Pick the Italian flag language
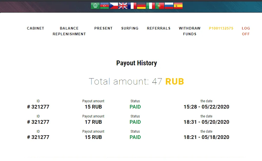 click(x=151, y=6)
